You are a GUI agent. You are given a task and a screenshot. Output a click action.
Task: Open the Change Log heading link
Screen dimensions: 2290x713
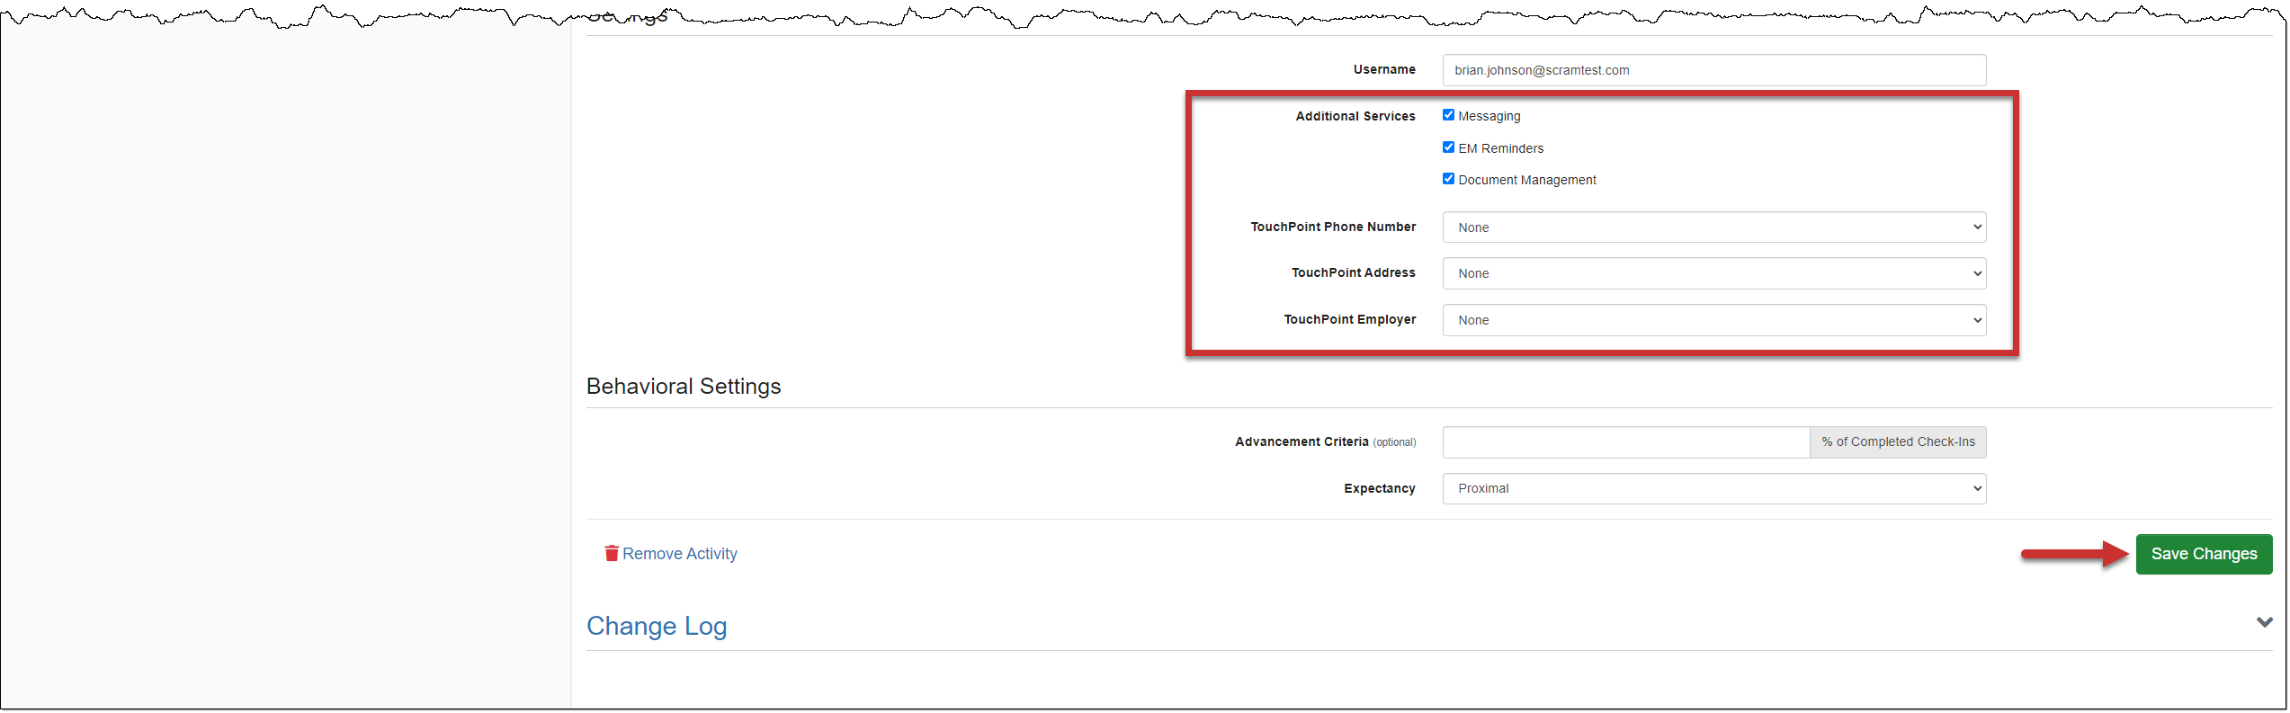point(657,626)
